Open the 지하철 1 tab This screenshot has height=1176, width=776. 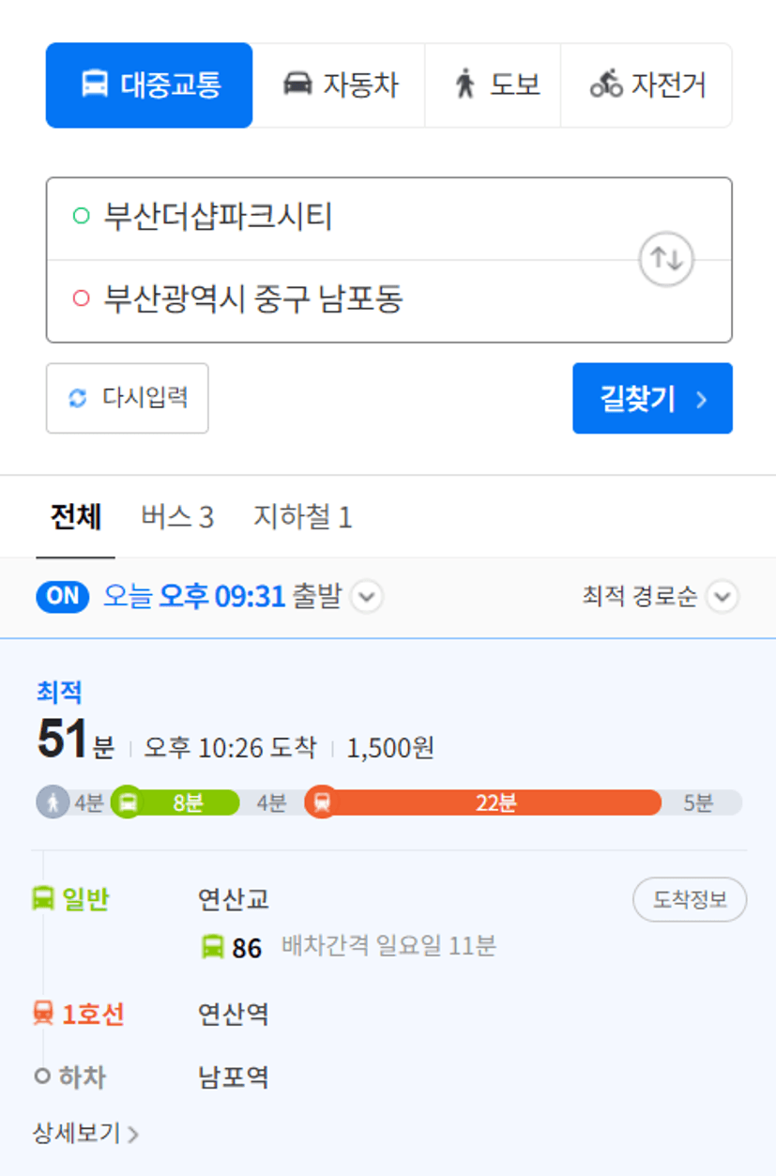click(x=302, y=517)
